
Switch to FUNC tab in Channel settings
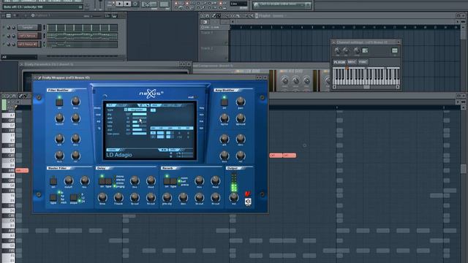click(363, 62)
